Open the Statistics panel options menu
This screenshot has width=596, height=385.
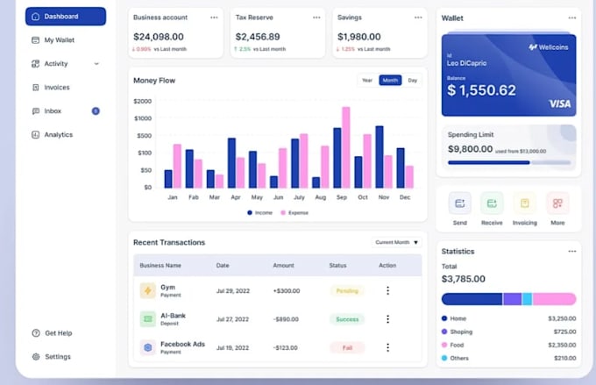pos(572,252)
